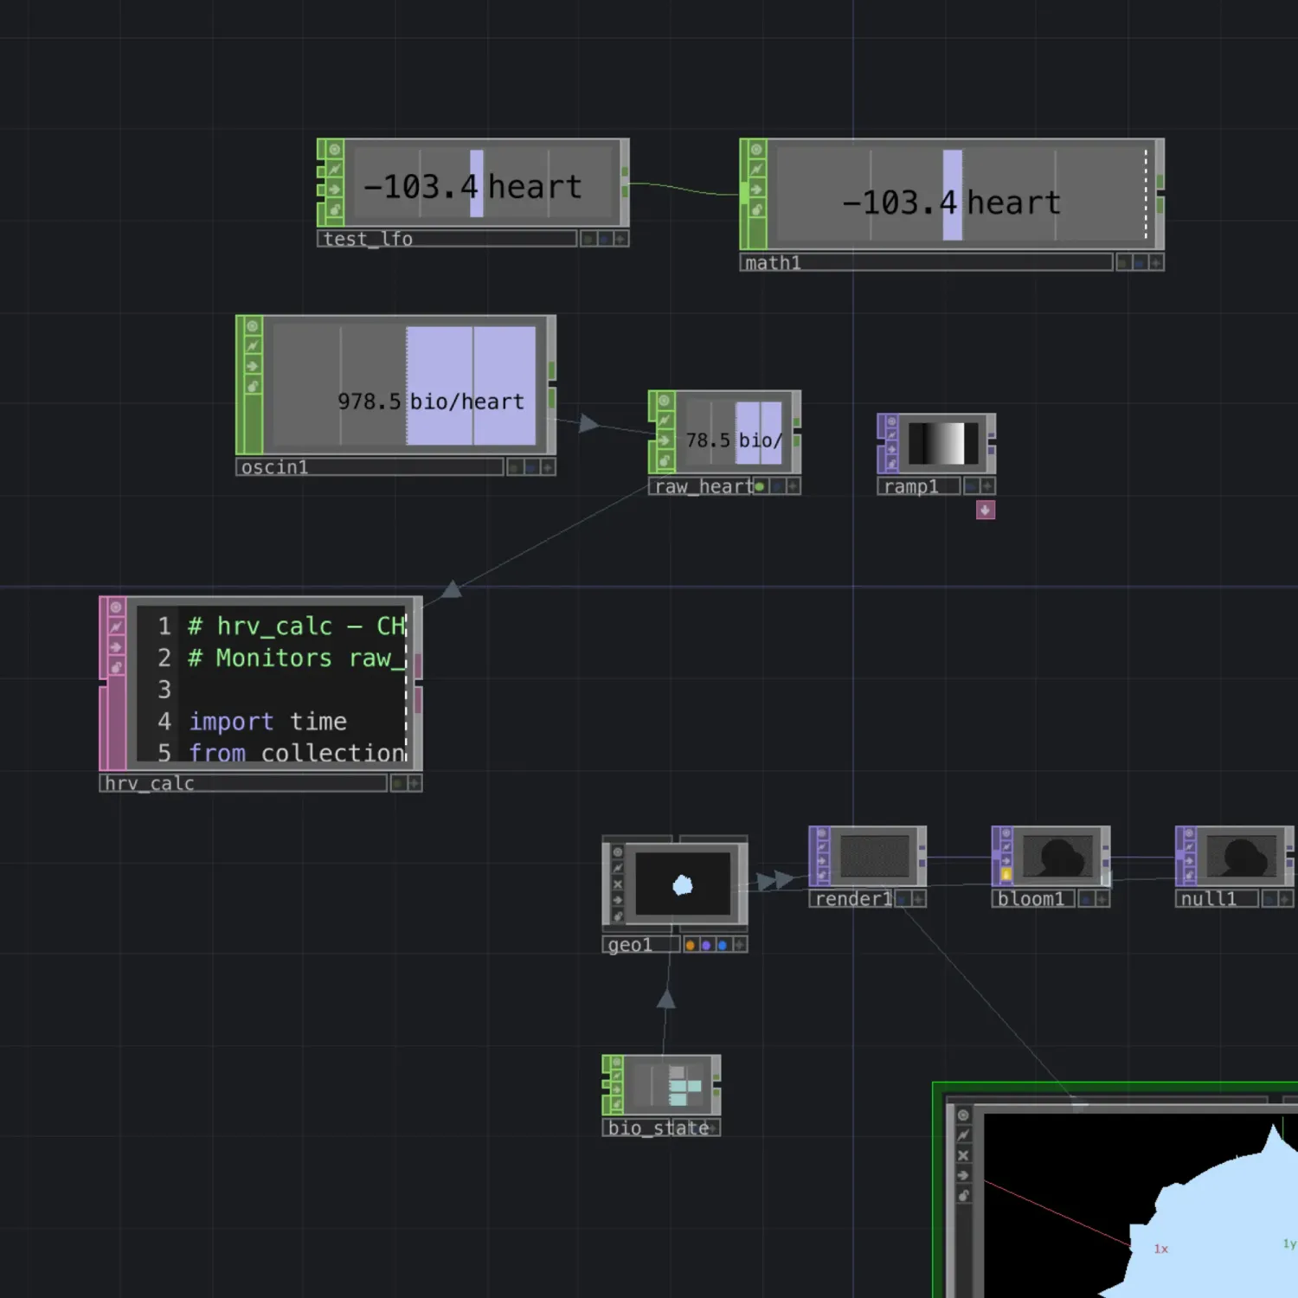The height and width of the screenshot is (1298, 1298).
Task: Click bloom1 plus viewer icon
Action: click(x=1102, y=899)
